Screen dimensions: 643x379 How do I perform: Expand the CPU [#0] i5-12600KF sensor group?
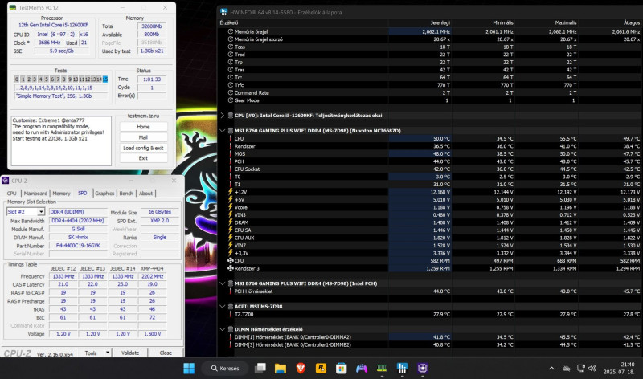tap(223, 116)
